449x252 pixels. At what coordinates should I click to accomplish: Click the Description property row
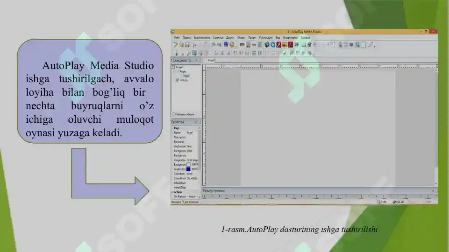click(185, 137)
